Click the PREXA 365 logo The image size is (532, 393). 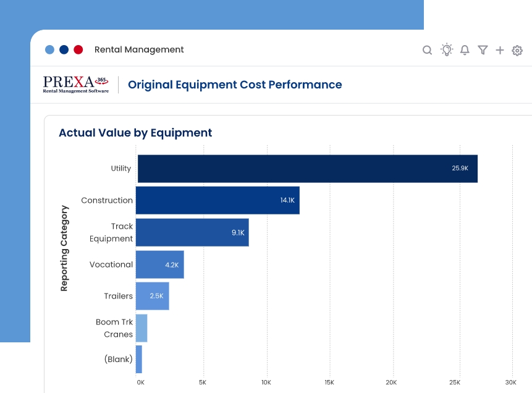tap(75, 85)
